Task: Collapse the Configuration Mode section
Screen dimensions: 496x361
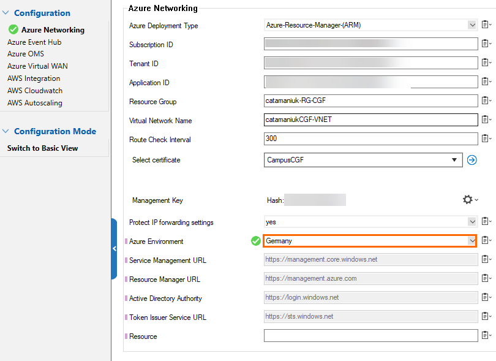Action: click(x=6, y=131)
